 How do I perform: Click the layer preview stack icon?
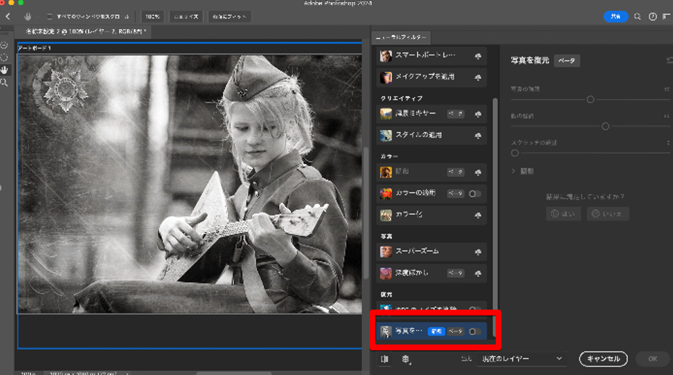(406, 359)
